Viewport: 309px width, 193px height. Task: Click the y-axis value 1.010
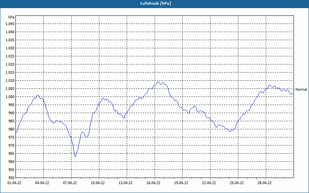click(x=10, y=81)
